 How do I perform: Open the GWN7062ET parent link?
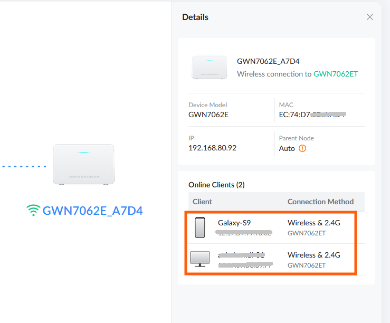tap(336, 74)
